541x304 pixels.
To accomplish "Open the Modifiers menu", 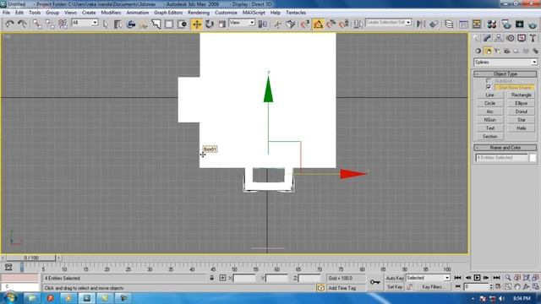I will click(x=111, y=13).
